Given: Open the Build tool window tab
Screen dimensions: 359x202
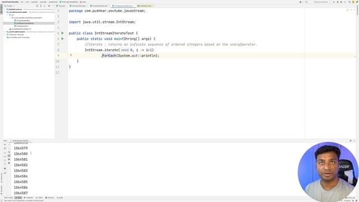Looking at the screenshot, I should pyautogui.click(x=60, y=198).
